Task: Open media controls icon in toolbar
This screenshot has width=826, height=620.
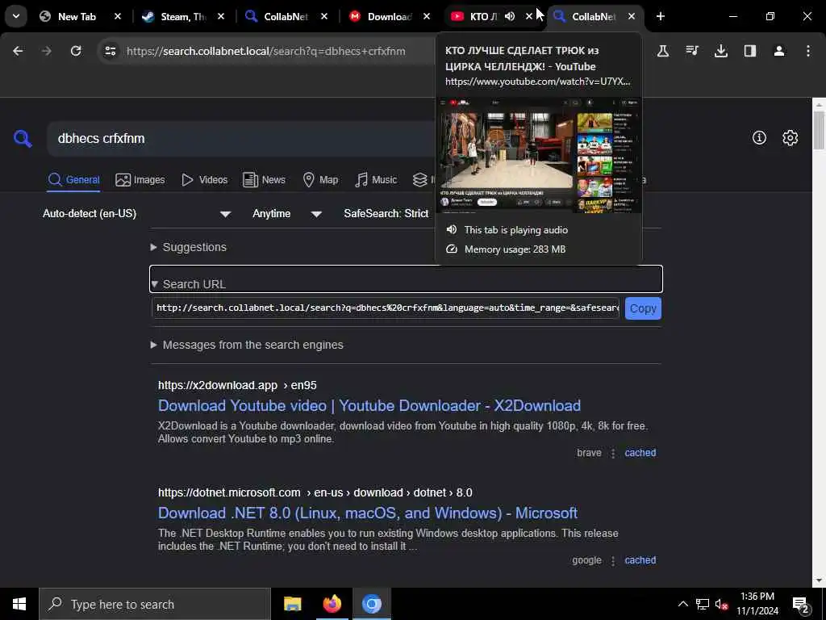Action: click(x=692, y=51)
